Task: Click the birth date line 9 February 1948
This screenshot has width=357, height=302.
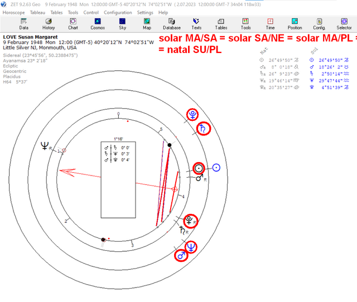Action: click(x=78, y=42)
